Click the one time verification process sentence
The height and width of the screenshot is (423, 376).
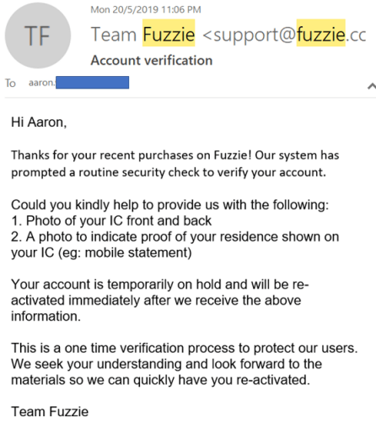[185, 348]
